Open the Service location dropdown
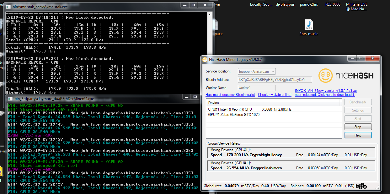This screenshot has width=390, height=194. [x=257, y=72]
